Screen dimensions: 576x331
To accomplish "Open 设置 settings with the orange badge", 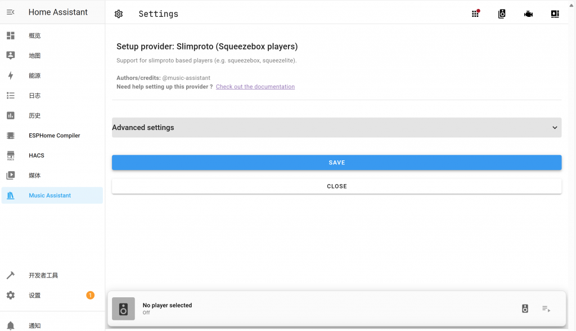I will (x=35, y=296).
